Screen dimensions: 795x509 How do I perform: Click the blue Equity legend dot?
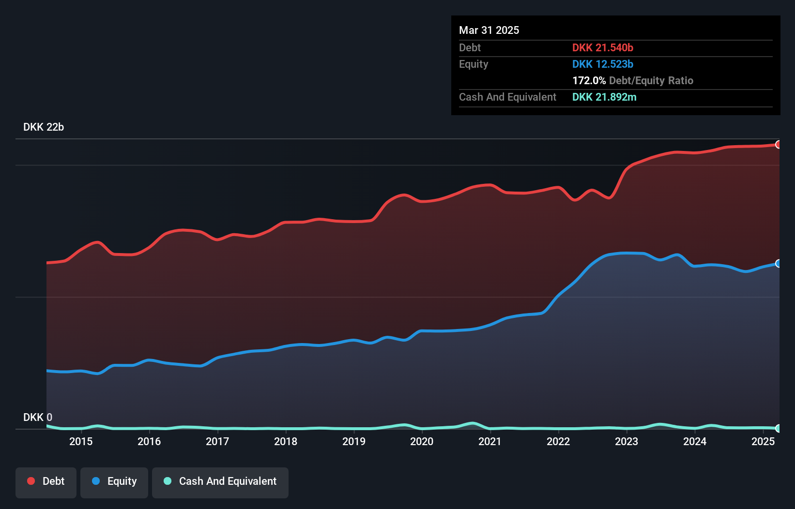[x=96, y=481]
